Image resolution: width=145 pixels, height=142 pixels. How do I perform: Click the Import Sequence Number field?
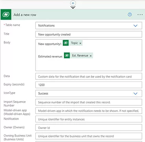click(89, 102)
